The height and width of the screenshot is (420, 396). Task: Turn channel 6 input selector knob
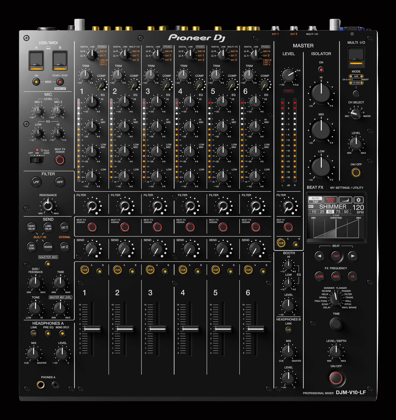click(255, 55)
